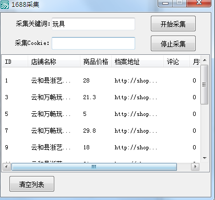The height and width of the screenshot is (200, 215).
Task: Click the vertical scrollbar up arrow
Action: click(x=205, y=60)
